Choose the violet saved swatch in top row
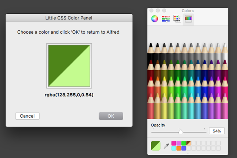This screenshot has width=237, height=158. click(178, 143)
